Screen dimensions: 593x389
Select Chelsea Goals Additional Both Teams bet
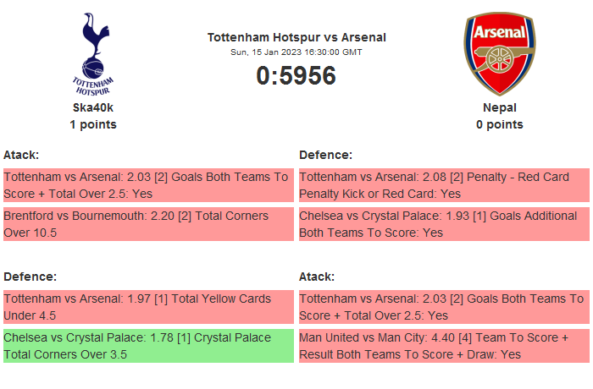pyautogui.click(x=443, y=224)
